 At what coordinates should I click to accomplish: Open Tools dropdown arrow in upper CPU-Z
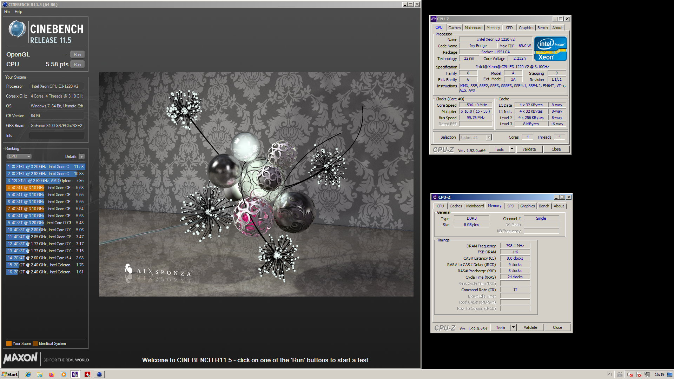pos(512,149)
